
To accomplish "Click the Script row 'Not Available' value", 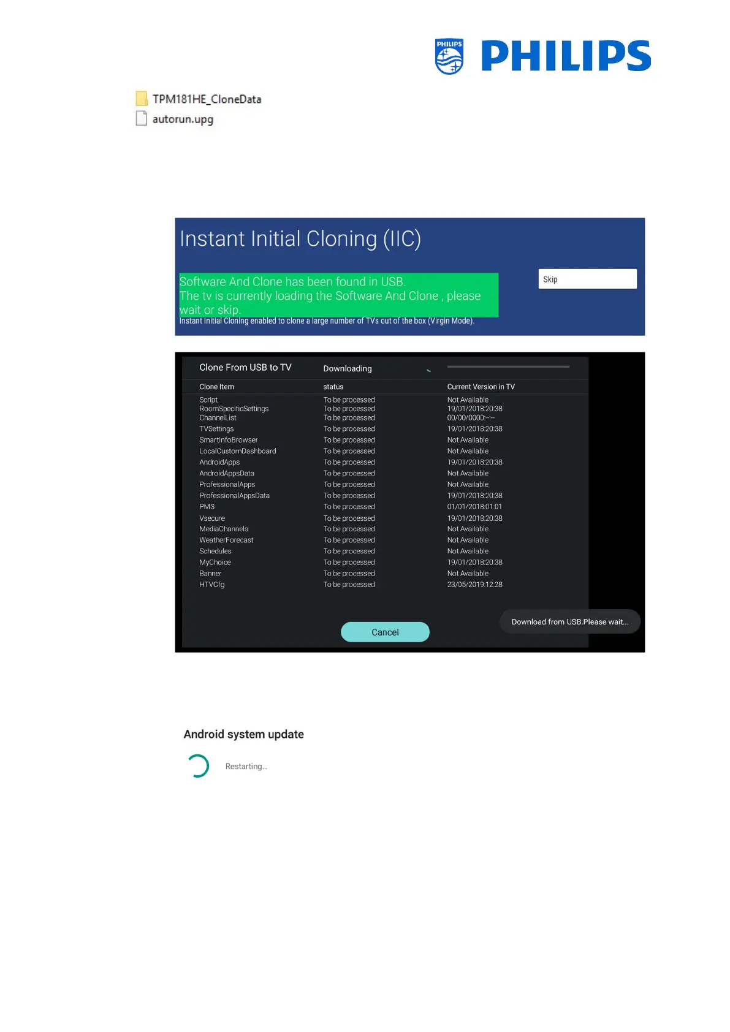I will [468, 400].
